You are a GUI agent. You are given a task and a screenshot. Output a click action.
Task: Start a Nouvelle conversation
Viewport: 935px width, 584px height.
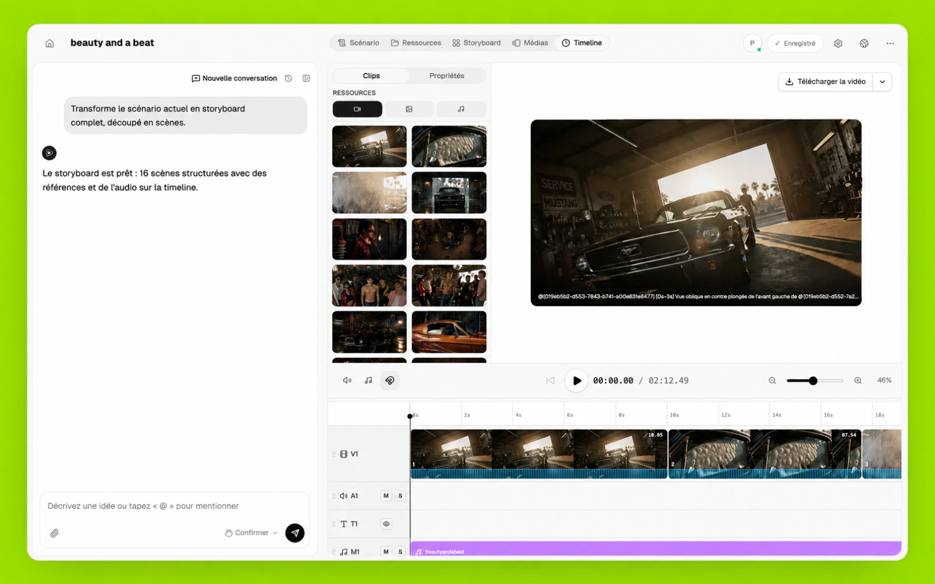pyautogui.click(x=234, y=78)
